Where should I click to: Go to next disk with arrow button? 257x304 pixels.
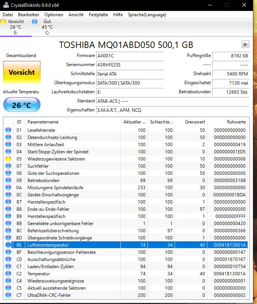[245, 45]
